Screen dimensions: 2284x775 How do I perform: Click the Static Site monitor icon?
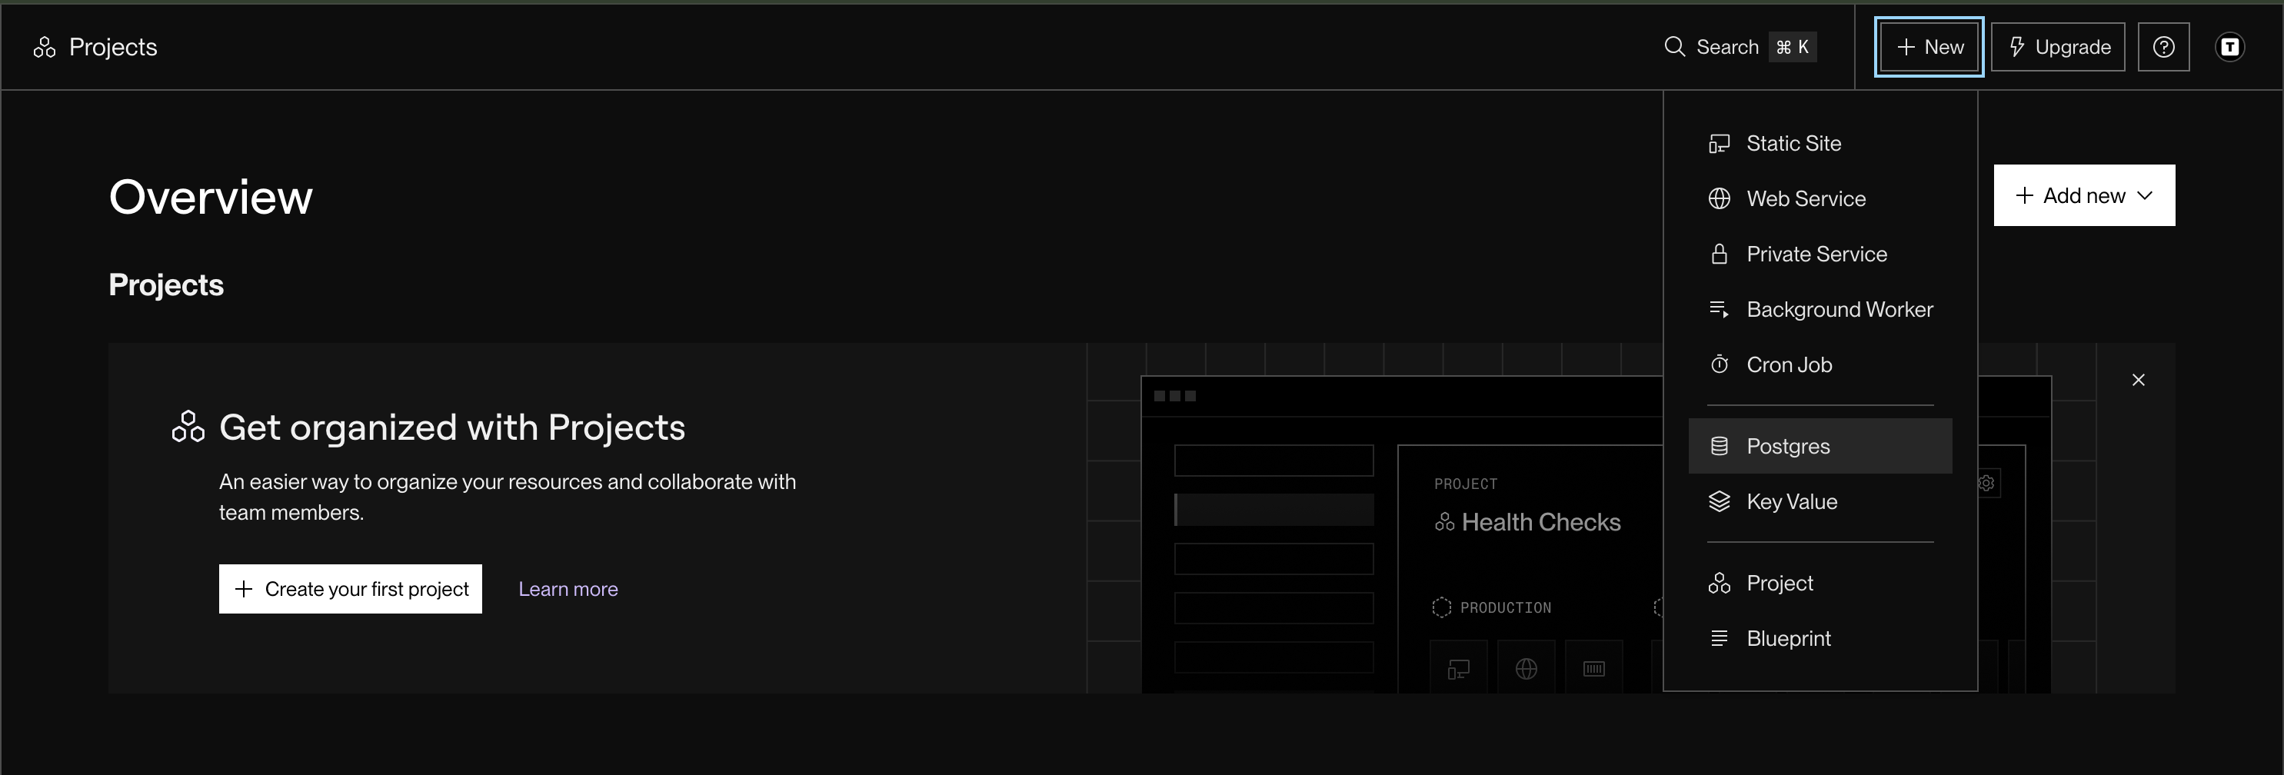1718,144
